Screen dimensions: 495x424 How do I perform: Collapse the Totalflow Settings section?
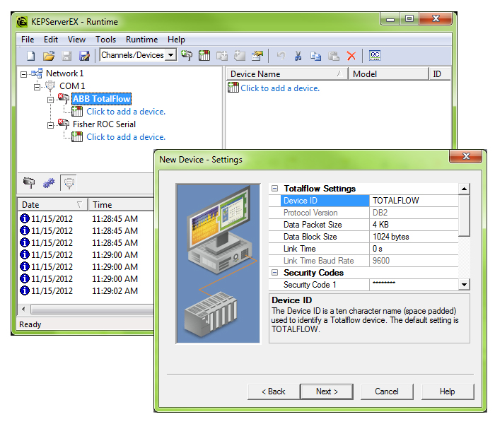(x=274, y=189)
